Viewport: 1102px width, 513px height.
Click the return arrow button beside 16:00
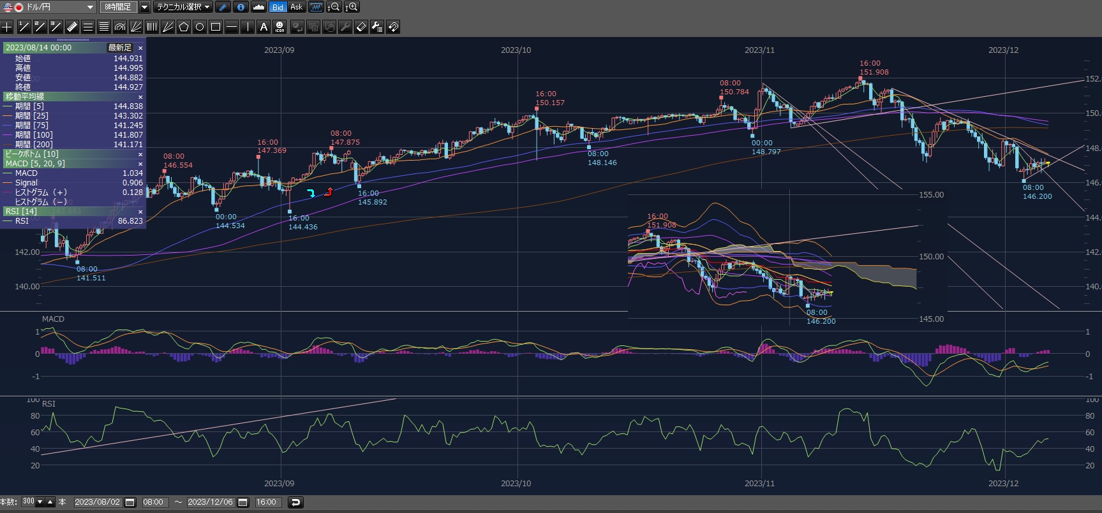coord(295,502)
